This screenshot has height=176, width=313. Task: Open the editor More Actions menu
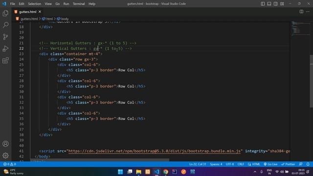tap(308, 12)
